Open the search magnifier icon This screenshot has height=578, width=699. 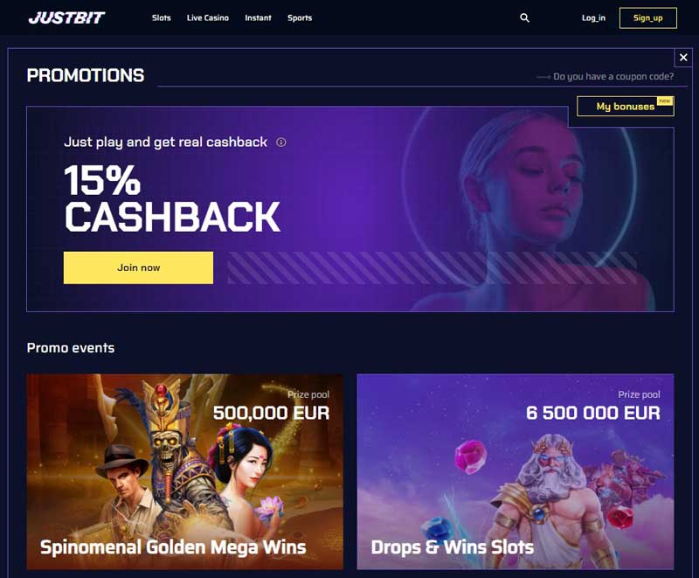click(525, 17)
